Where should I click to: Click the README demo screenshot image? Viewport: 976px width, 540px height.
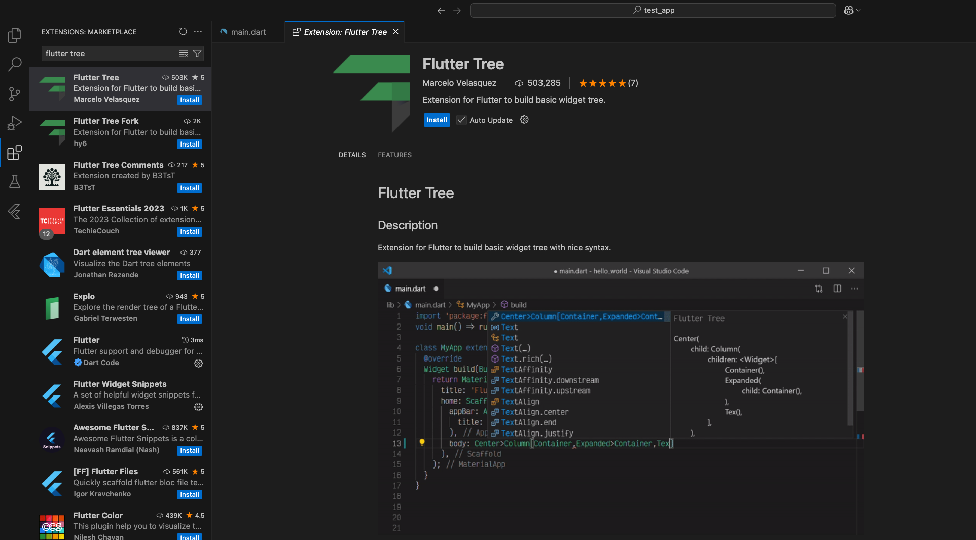621,399
